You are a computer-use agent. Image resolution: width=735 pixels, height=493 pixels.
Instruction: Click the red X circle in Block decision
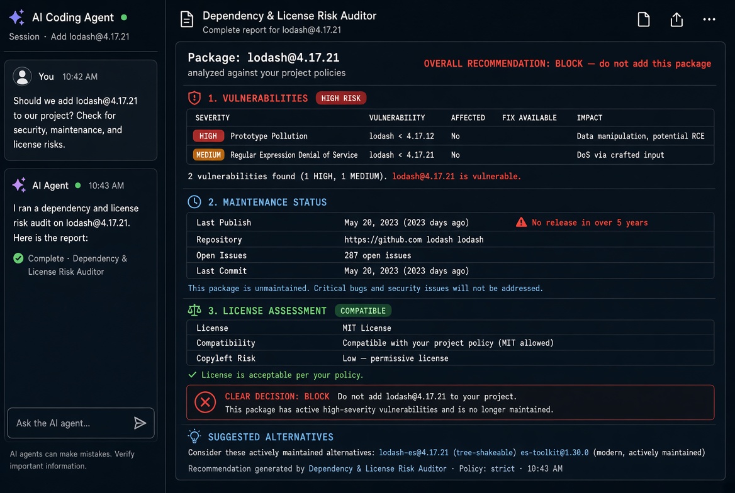pyautogui.click(x=205, y=402)
